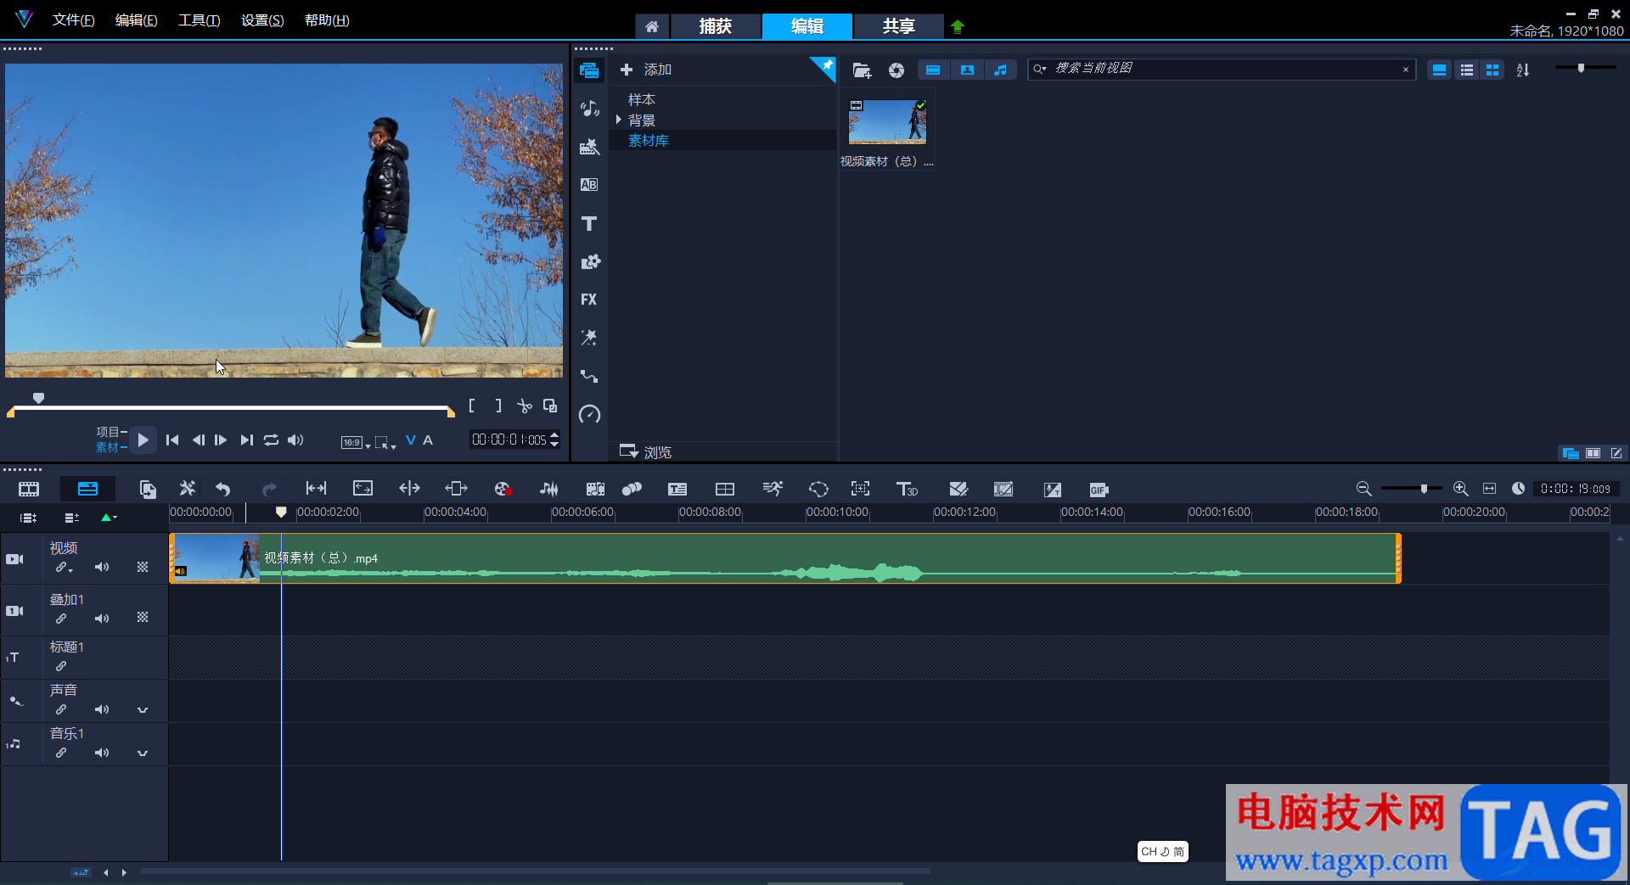Open the Media library panel icon
Image resolution: width=1630 pixels, height=885 pixels.
589,70
